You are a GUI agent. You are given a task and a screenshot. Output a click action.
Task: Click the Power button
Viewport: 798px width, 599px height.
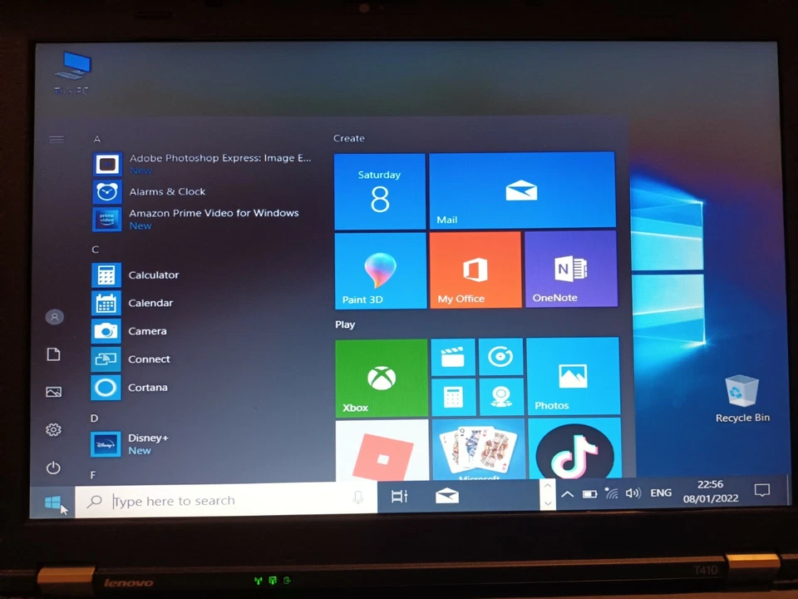tap(53, 468)
